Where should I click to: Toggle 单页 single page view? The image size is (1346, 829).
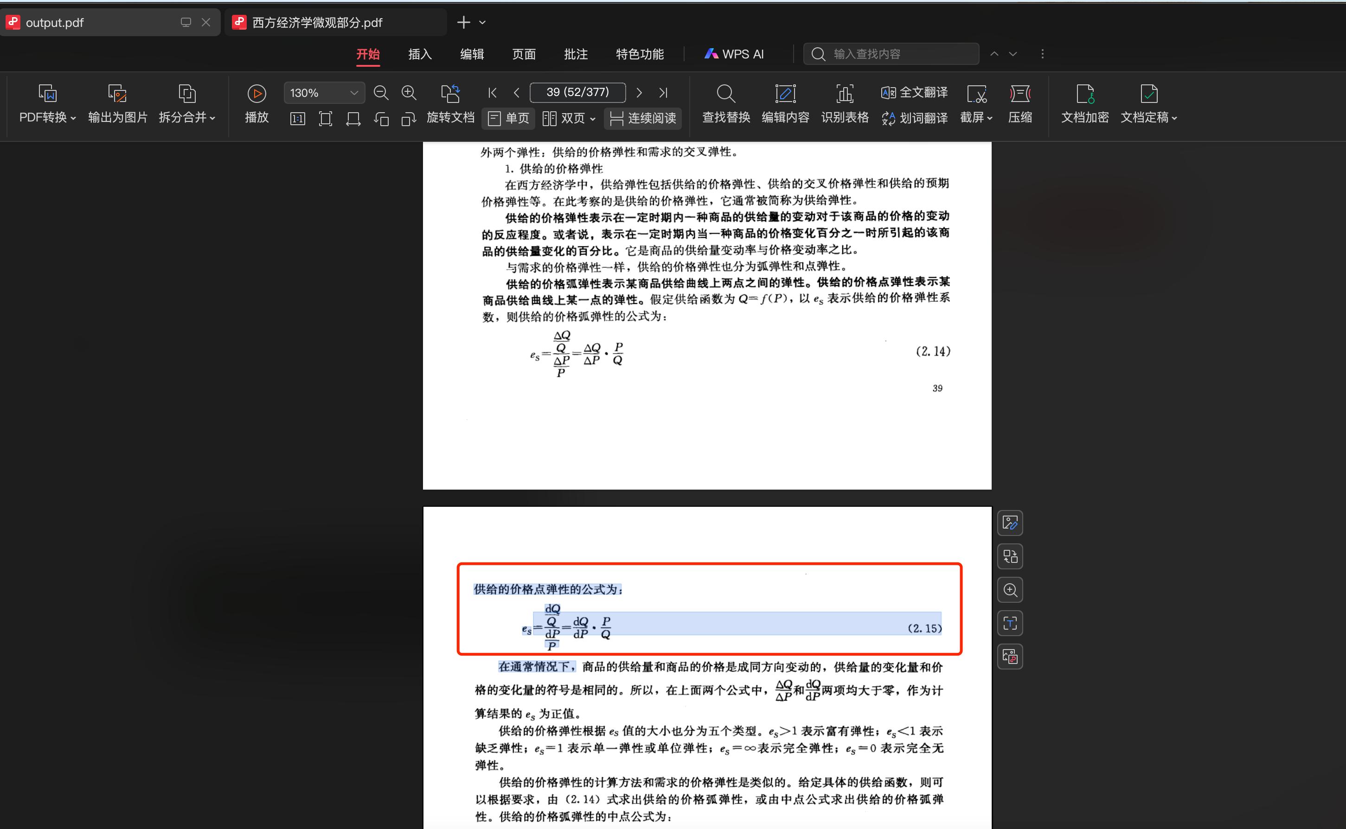coord(508,118)
